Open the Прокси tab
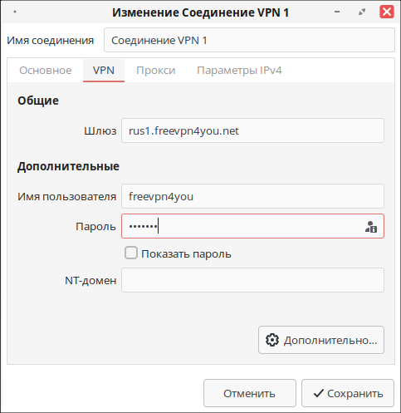401x413 pixels. [x=156, y=71]
